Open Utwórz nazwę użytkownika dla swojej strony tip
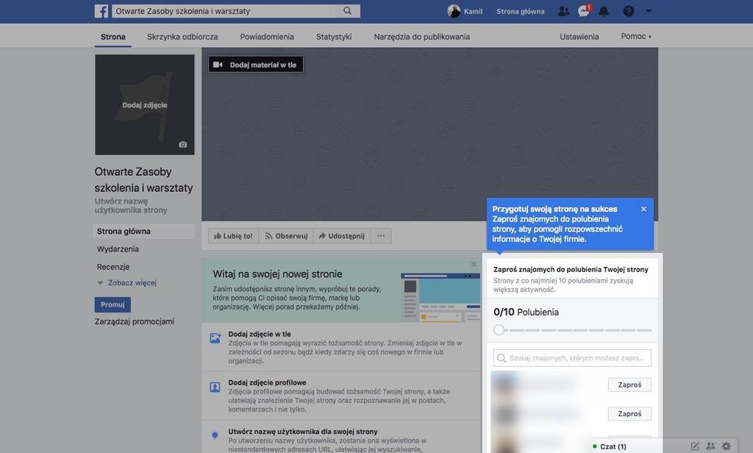Image resolution: width=753 pixels, height=453 pixels. coord(303,432)
